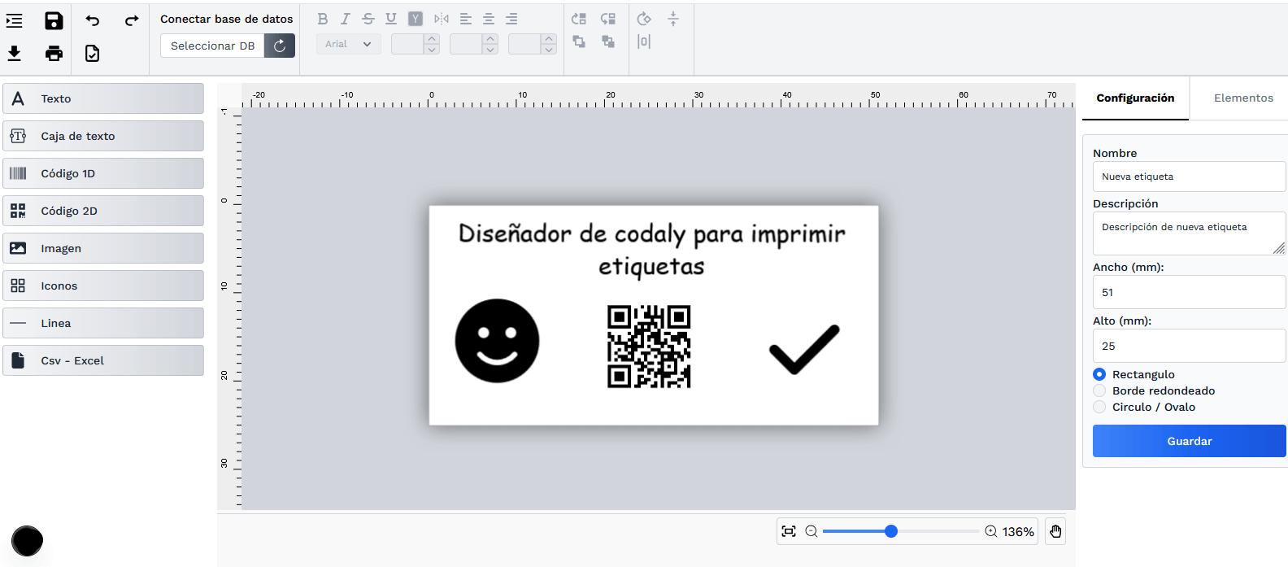This screenshot has width=1288, height=567.
Task: Select the Rectangulo shape option
Action: [x=1099, y=374]
